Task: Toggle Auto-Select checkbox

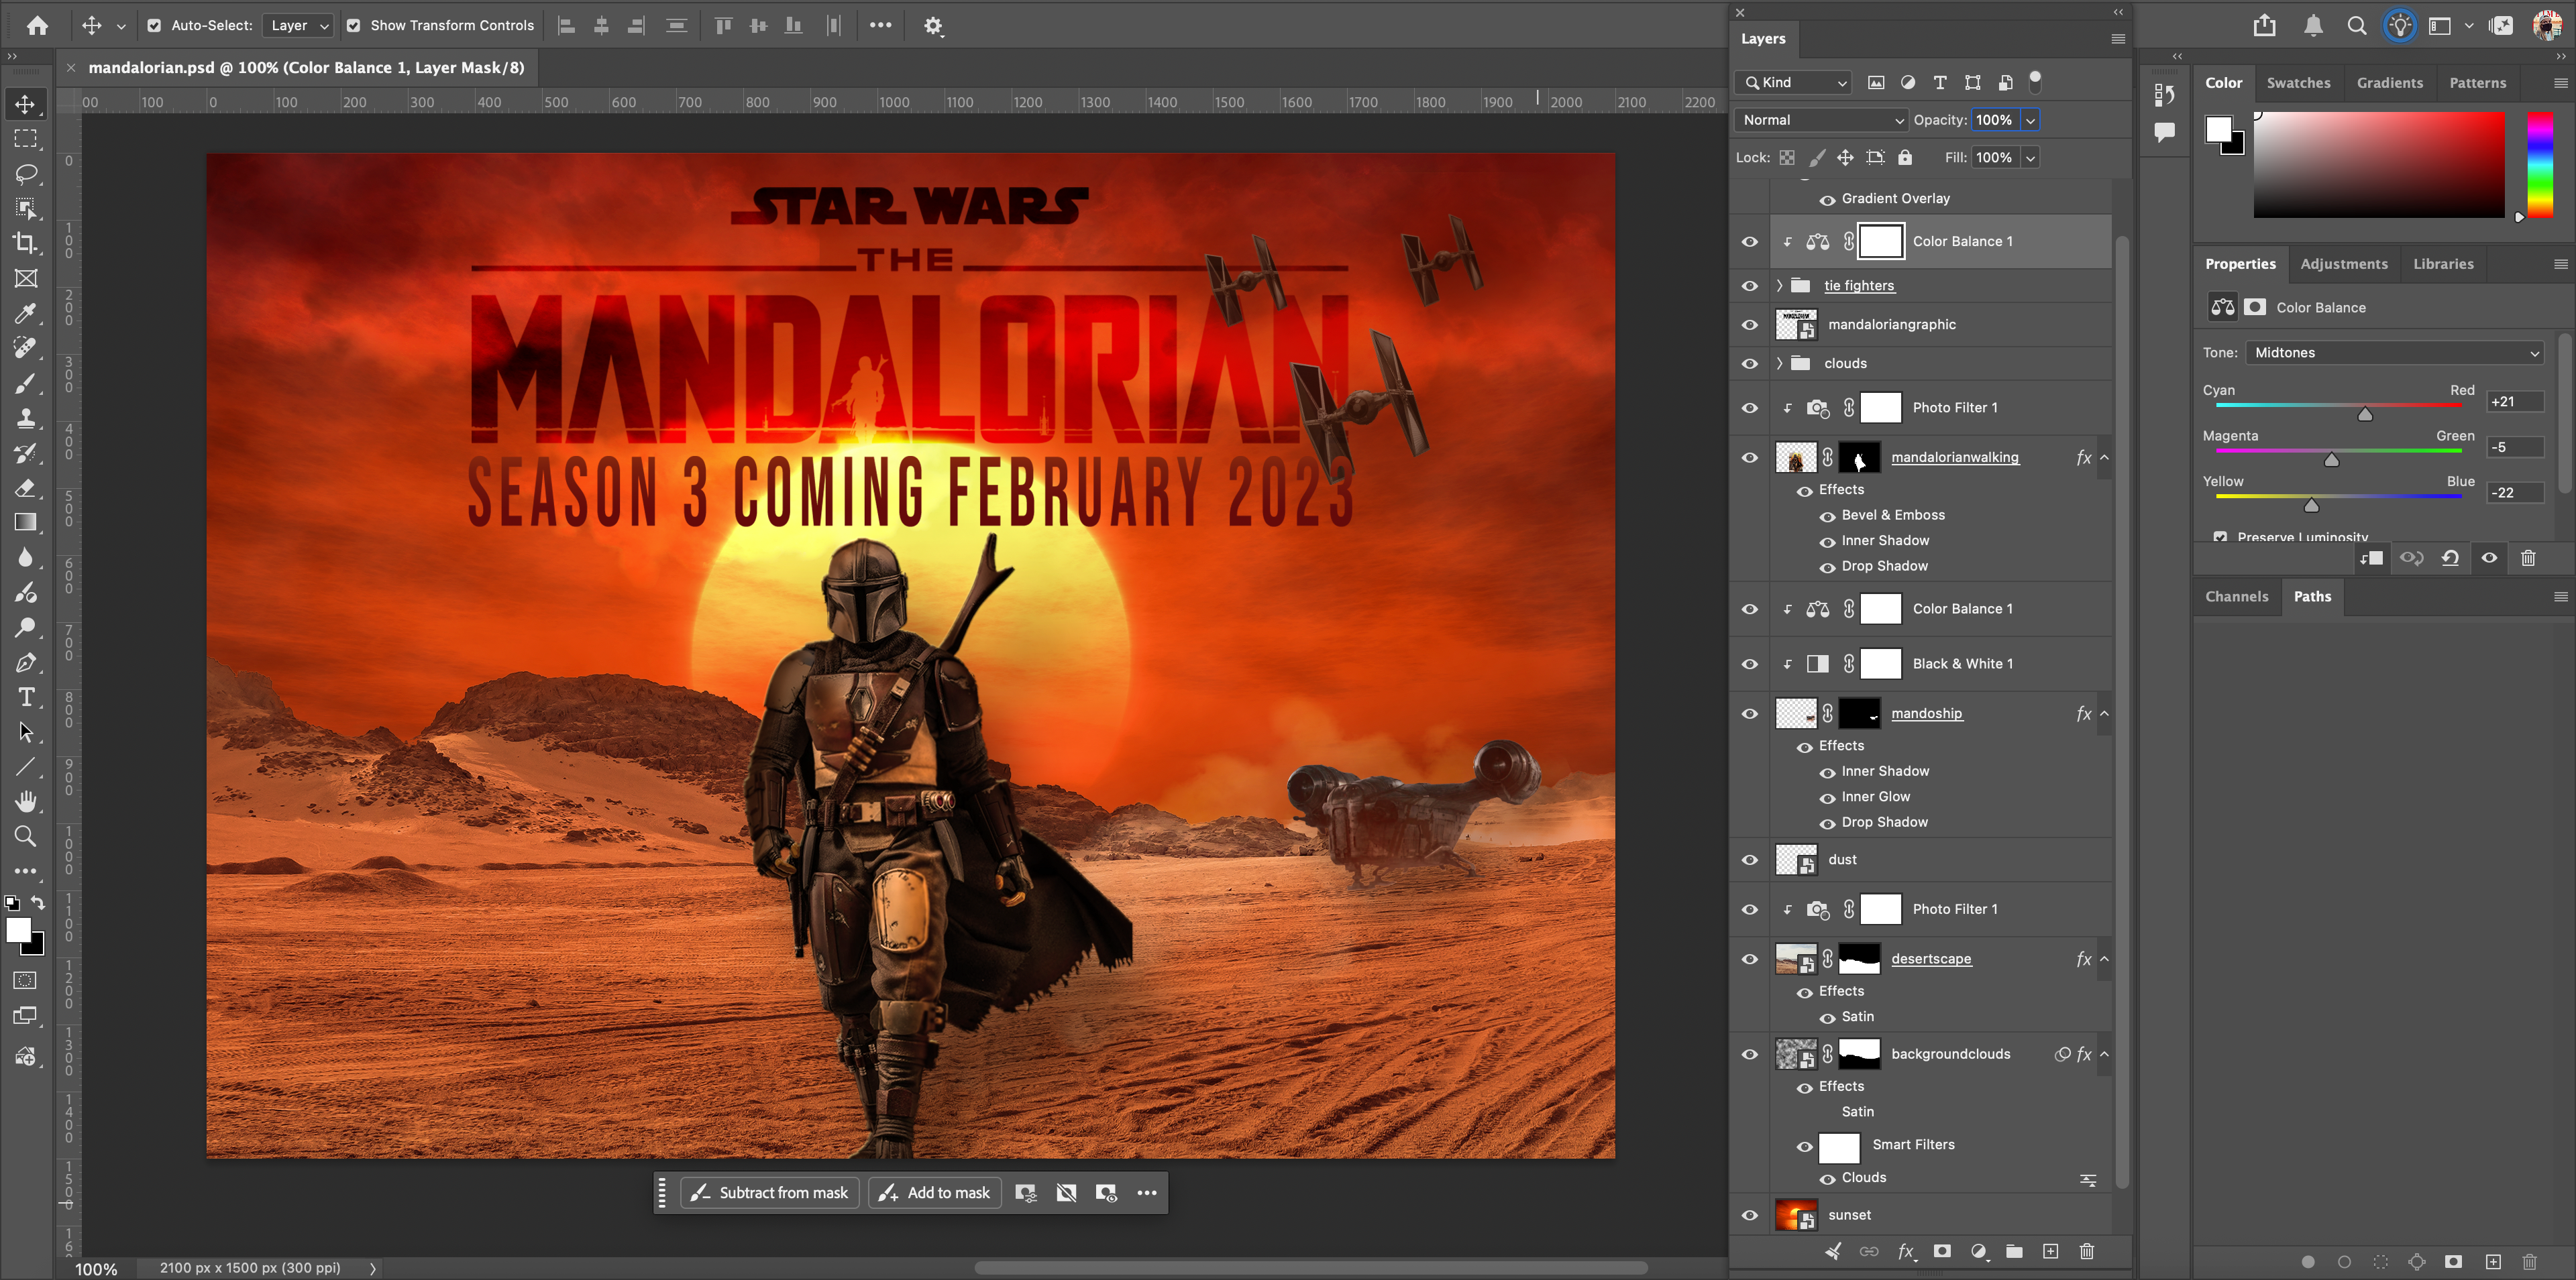Action: (x=154, y=26)
